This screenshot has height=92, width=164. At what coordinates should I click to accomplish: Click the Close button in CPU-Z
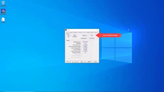96,62
